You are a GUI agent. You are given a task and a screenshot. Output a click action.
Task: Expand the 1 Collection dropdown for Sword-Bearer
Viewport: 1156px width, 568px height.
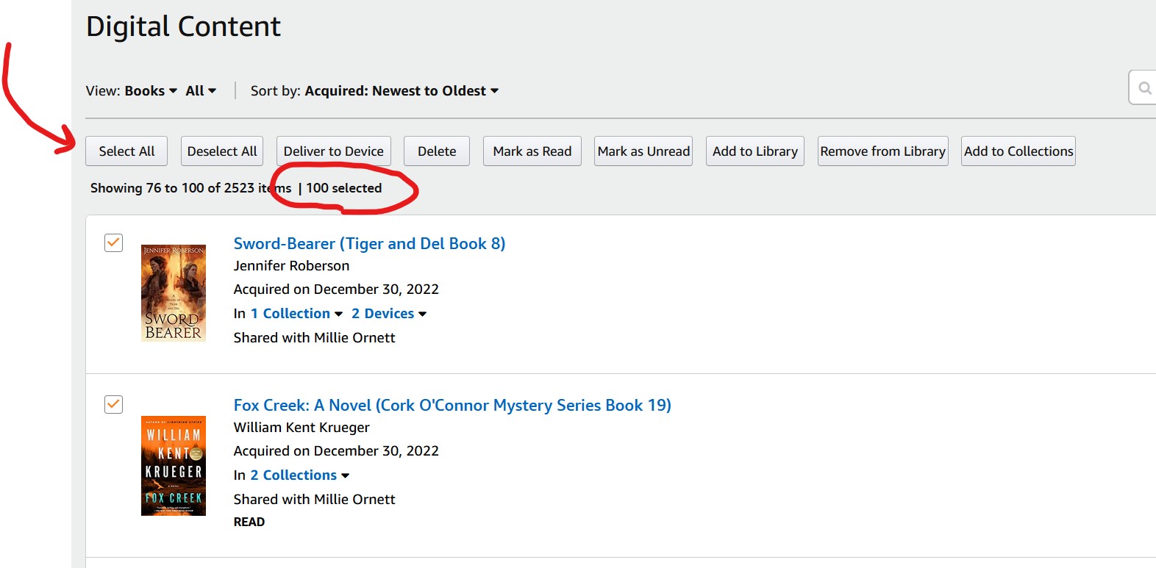[x=296, y=313]
